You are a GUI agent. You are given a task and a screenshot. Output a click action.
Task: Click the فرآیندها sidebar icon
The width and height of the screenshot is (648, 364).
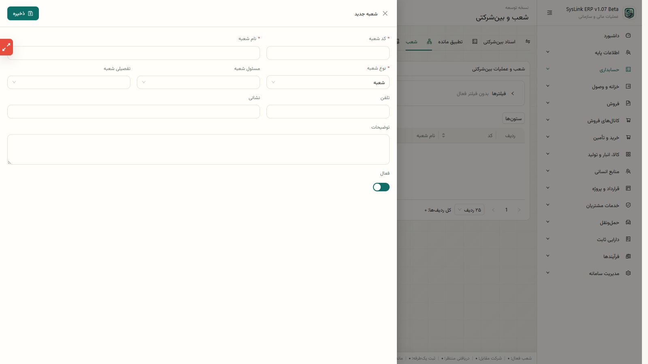pos(628,256)
